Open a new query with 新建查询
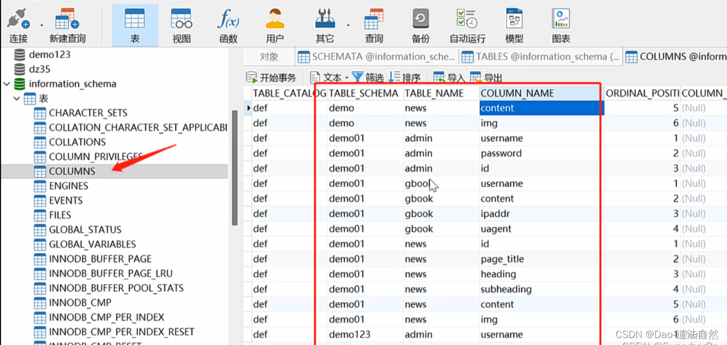The height and width of the screenshot is (345, 727). point(66,24)
